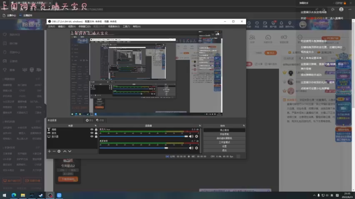
Task: Switch to OBS taskbar icon
Action: pos(50,195)
